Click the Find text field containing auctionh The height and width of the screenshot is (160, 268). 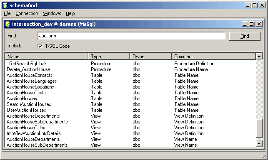tap(131, 36)
